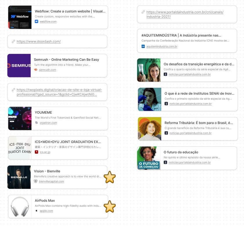
Task: Open noticias link on Reforma Tributária card
Action: 190,133
